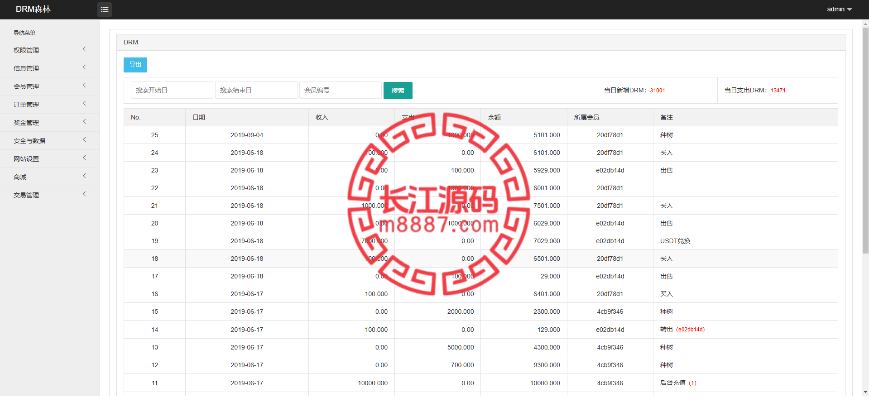
Task: Click chevron next to 商城
Action: (x=84, y=176)
